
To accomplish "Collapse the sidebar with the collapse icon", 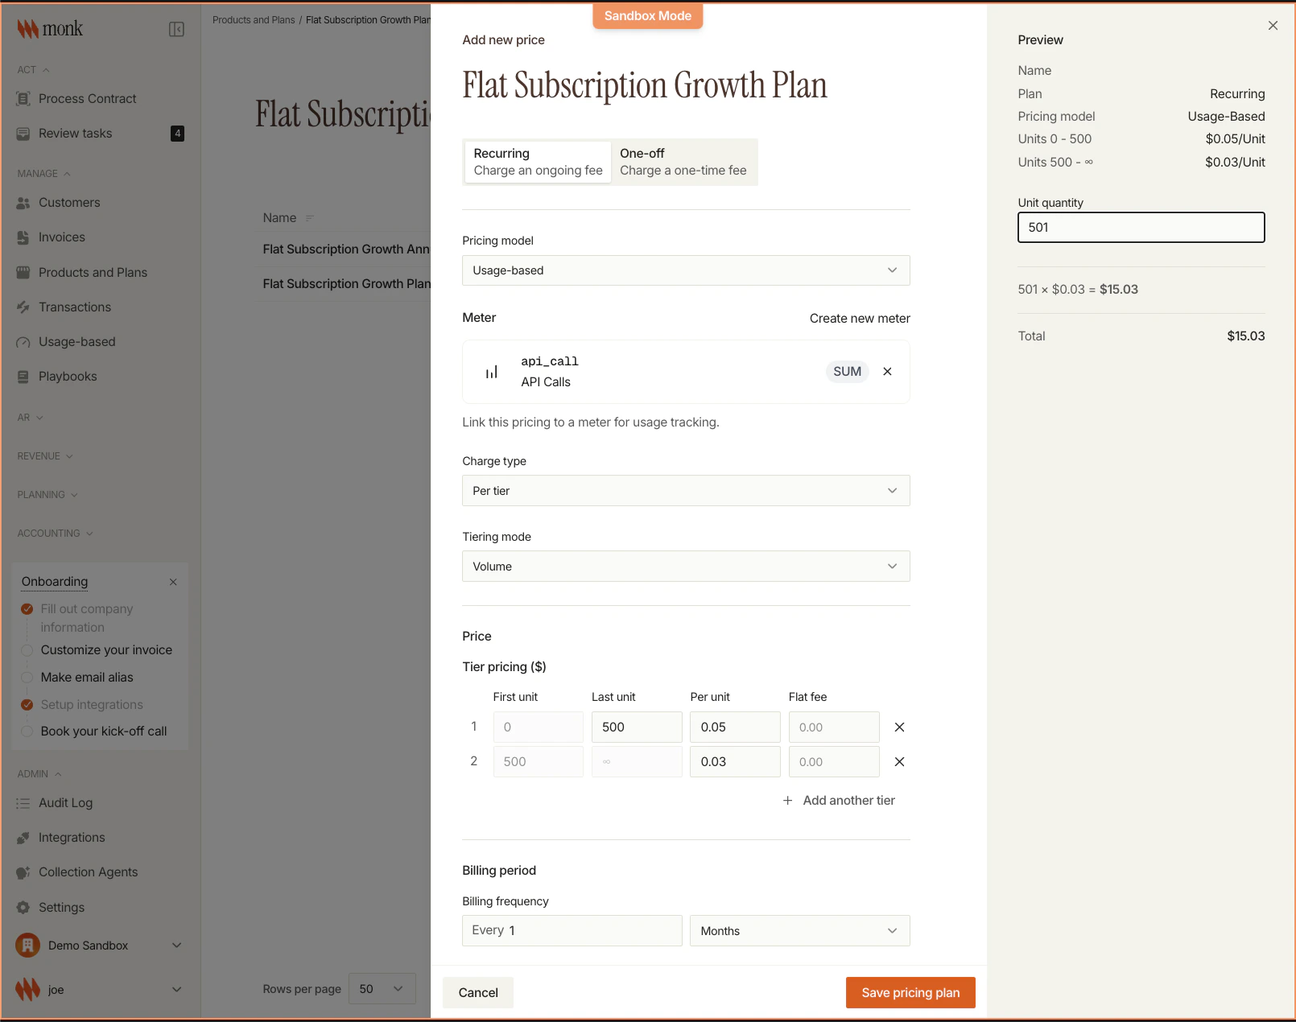I will click(x=177, y=28).
